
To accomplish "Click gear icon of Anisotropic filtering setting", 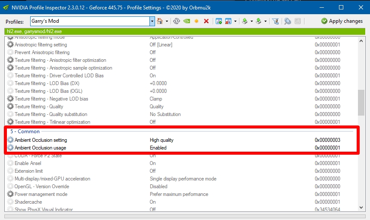I will (x=10, y=44).
